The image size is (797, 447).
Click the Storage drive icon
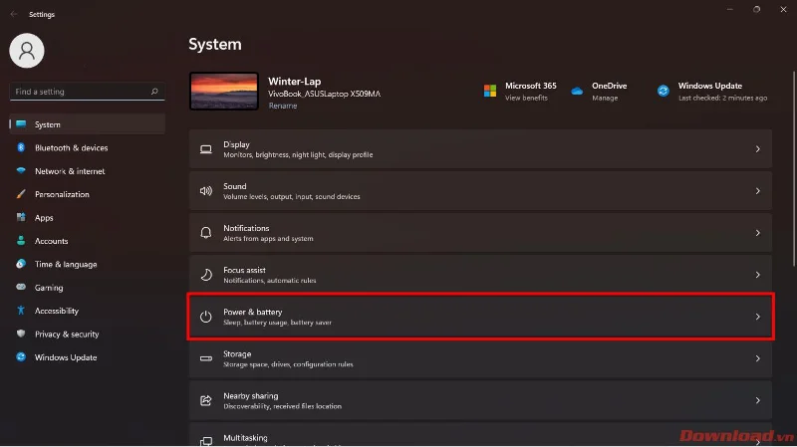point(206,358)
